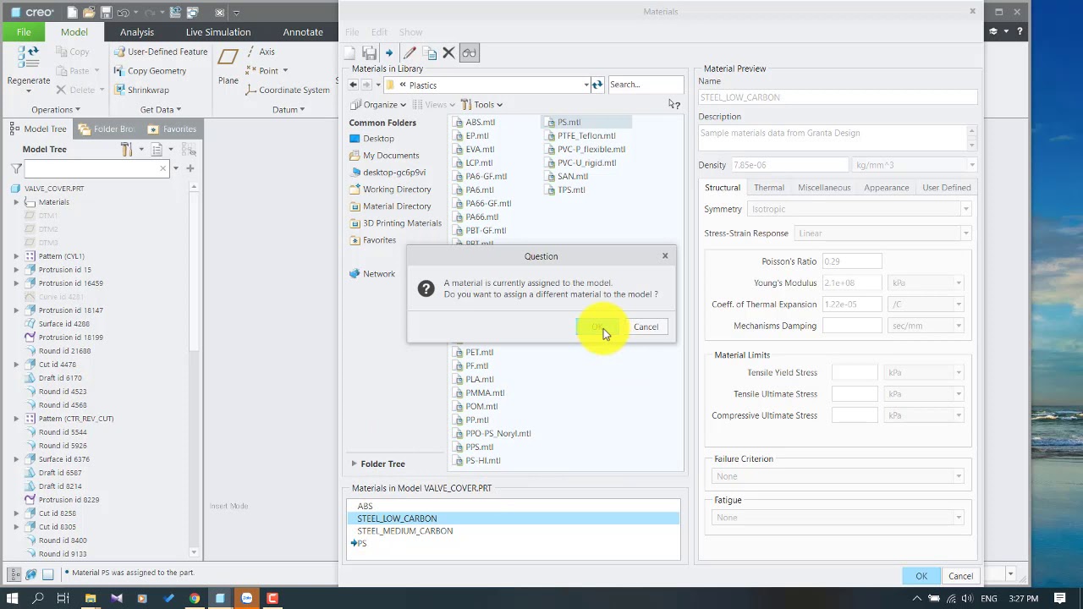
Task: Click the Axis datum tool
Action: [261, 52]
